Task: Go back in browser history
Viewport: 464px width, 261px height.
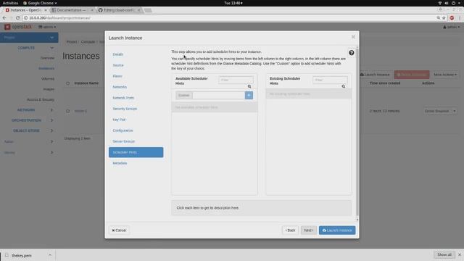Action: [x=4, y=17]
